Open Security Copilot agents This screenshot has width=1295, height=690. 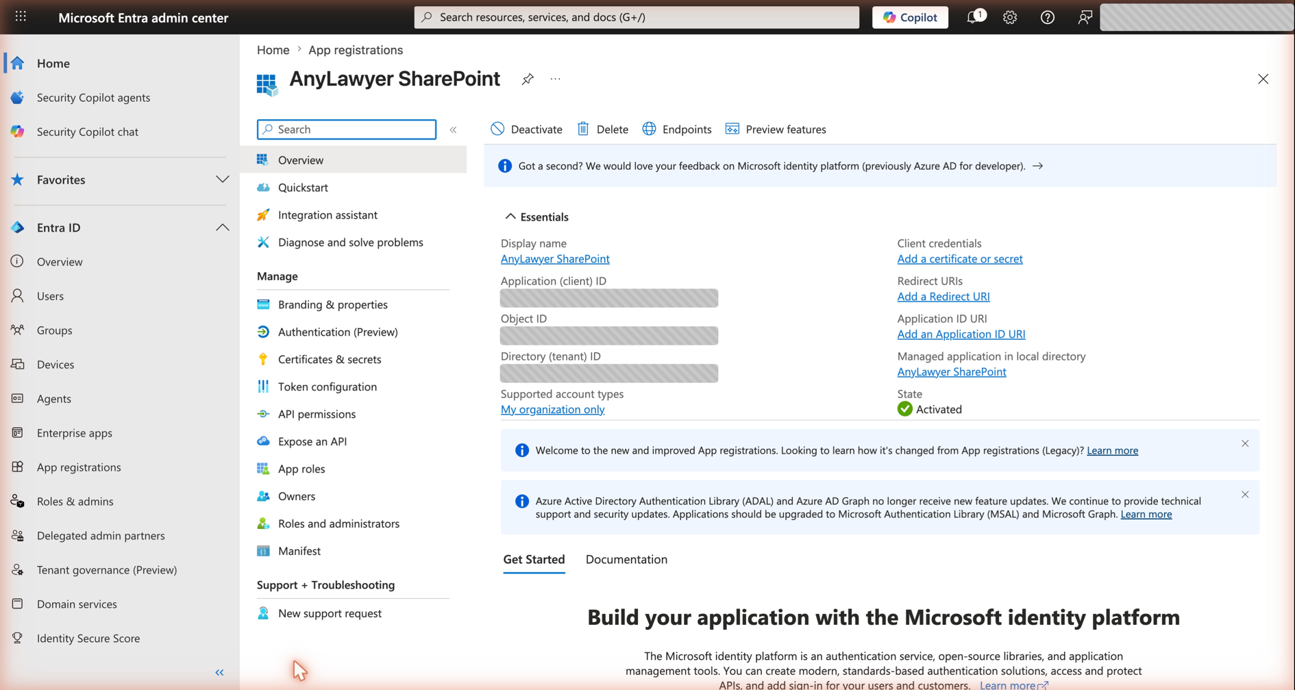click(x=93, y=97)
